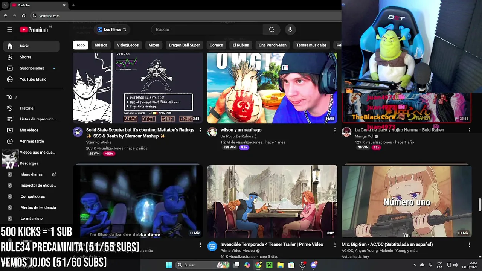Screen dimensions: 482x271
Task: Open Invencible Temporada 4 Teaser title
Action: click(x=272, y=244)
